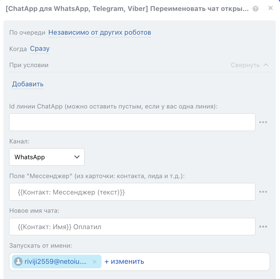Click the Поле Мессенджер input field
Viewport: 280px width, 279px height.
coord(132,192)
